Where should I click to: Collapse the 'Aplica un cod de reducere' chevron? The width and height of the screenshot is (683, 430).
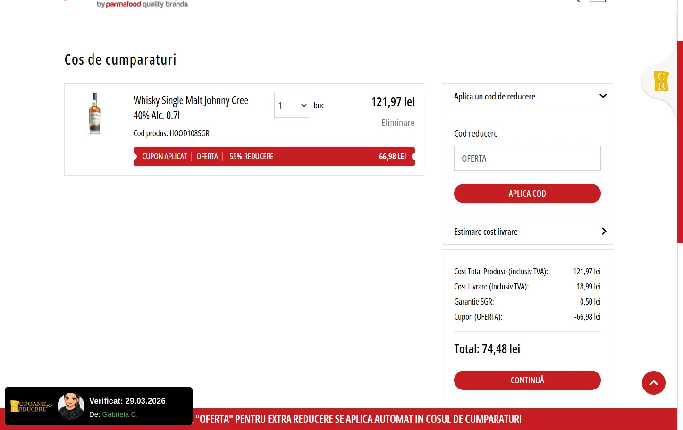(603, 96)
